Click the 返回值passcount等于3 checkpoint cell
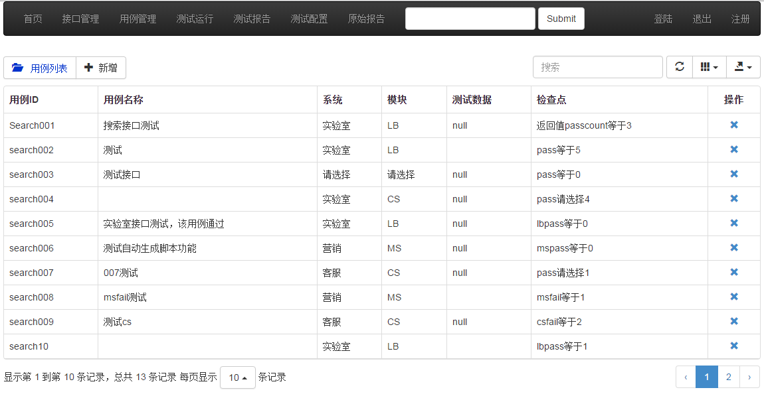The width and height of the screenshot is (764, 402). point(619,125)
